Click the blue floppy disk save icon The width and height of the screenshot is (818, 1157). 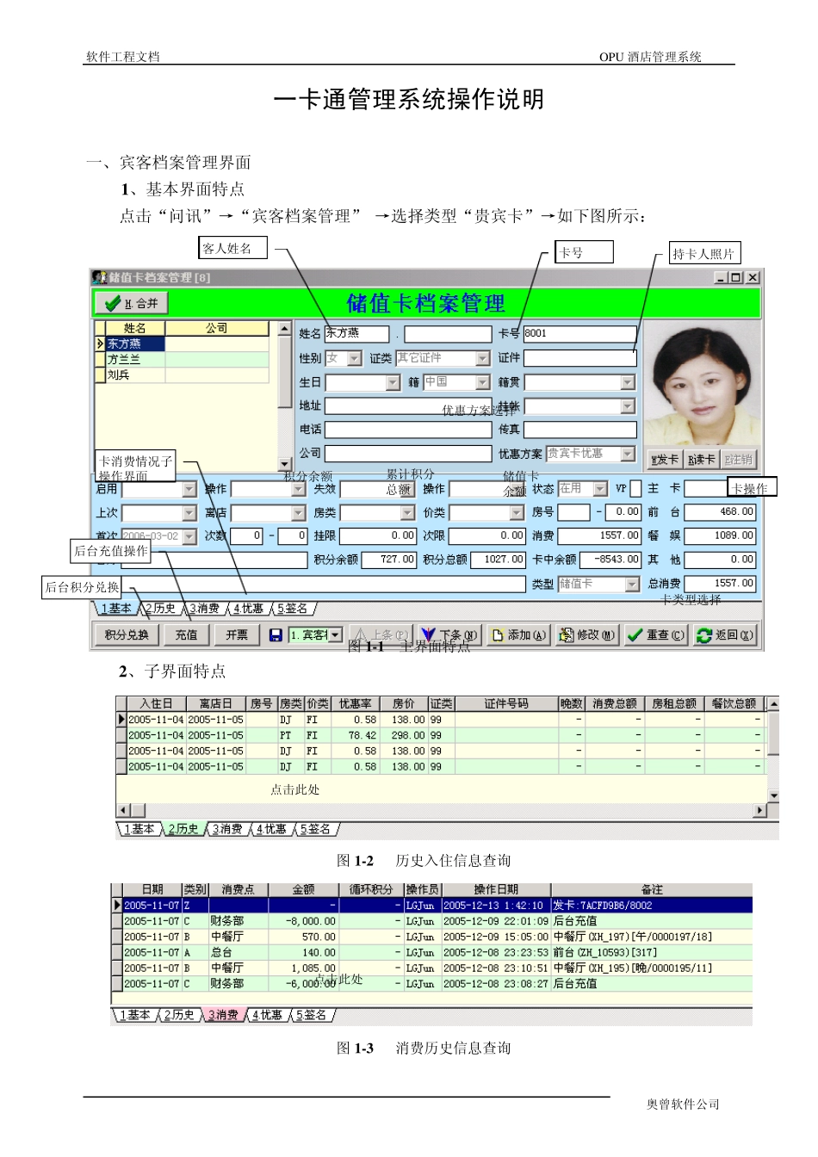tap(276, 635)
